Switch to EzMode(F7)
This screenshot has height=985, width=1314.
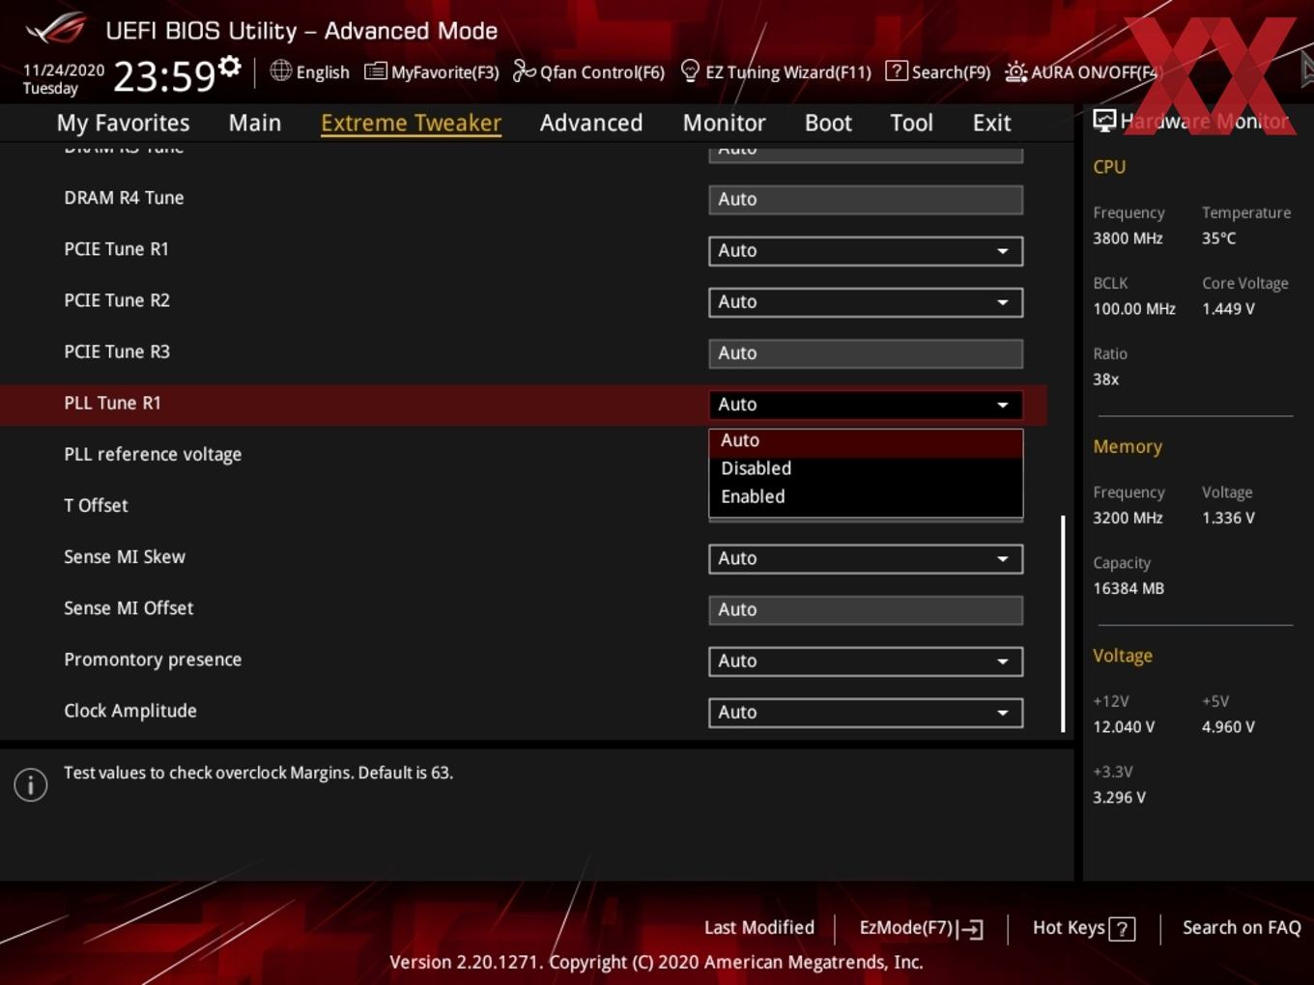pos(921,928)
